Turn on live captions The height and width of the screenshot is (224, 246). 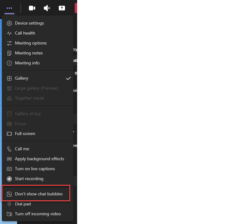[x=35, y=169]
